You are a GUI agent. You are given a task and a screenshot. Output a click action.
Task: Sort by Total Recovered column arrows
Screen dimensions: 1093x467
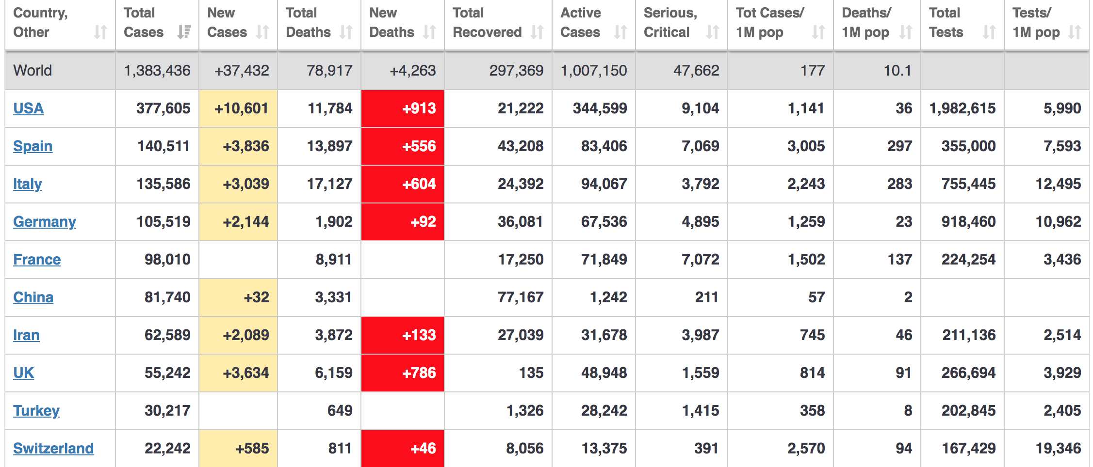point(537,32)
